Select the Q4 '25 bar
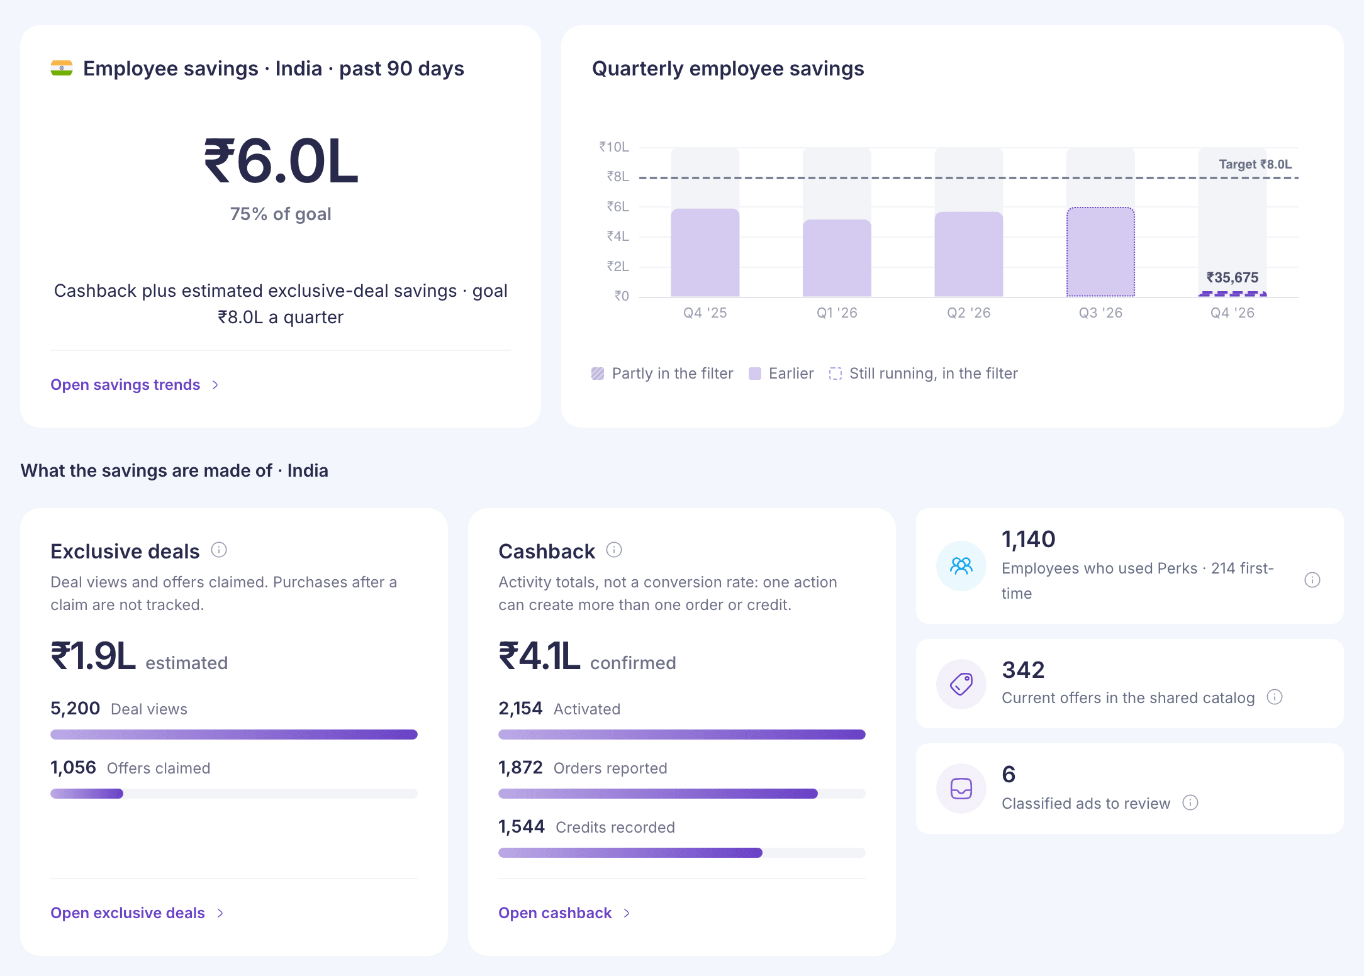The height and width of the screenshot is (976, 1364). 705,252
